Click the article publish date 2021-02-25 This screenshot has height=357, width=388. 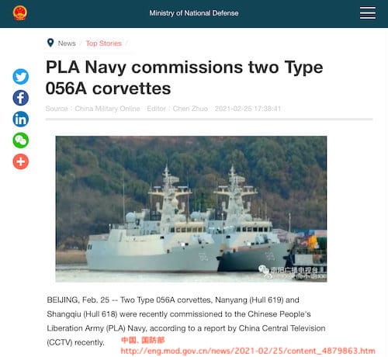point(234,109)
